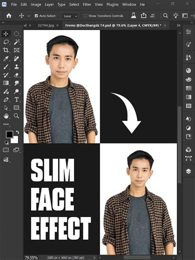Open workspace switcher icon
This screenshot has width=195, height=260.
click(185, 16)
